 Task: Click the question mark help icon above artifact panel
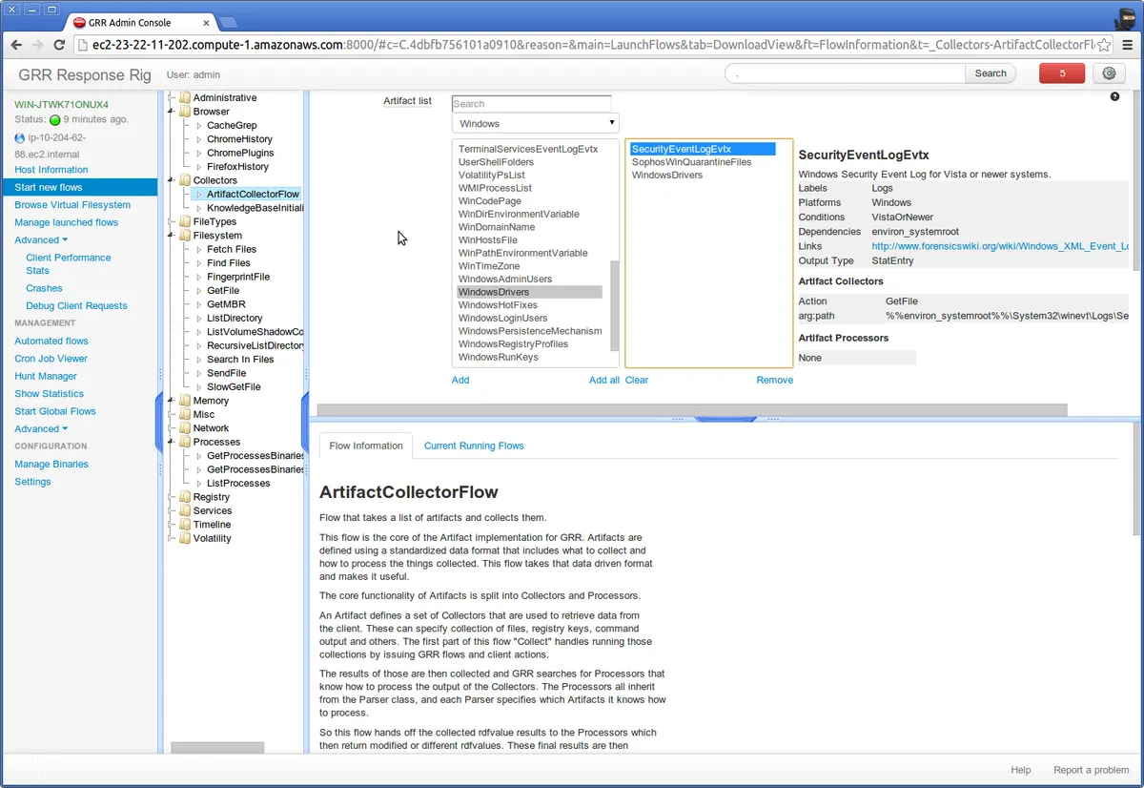(x=1114, y=96)
